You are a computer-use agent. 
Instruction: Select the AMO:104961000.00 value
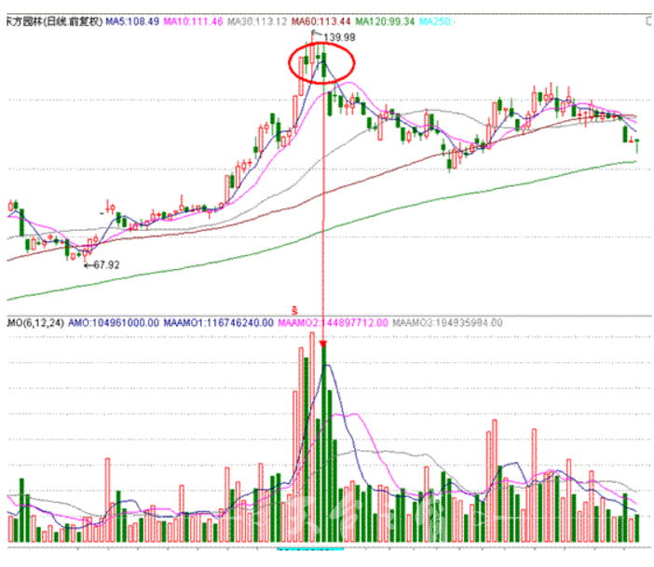(114, 323)
